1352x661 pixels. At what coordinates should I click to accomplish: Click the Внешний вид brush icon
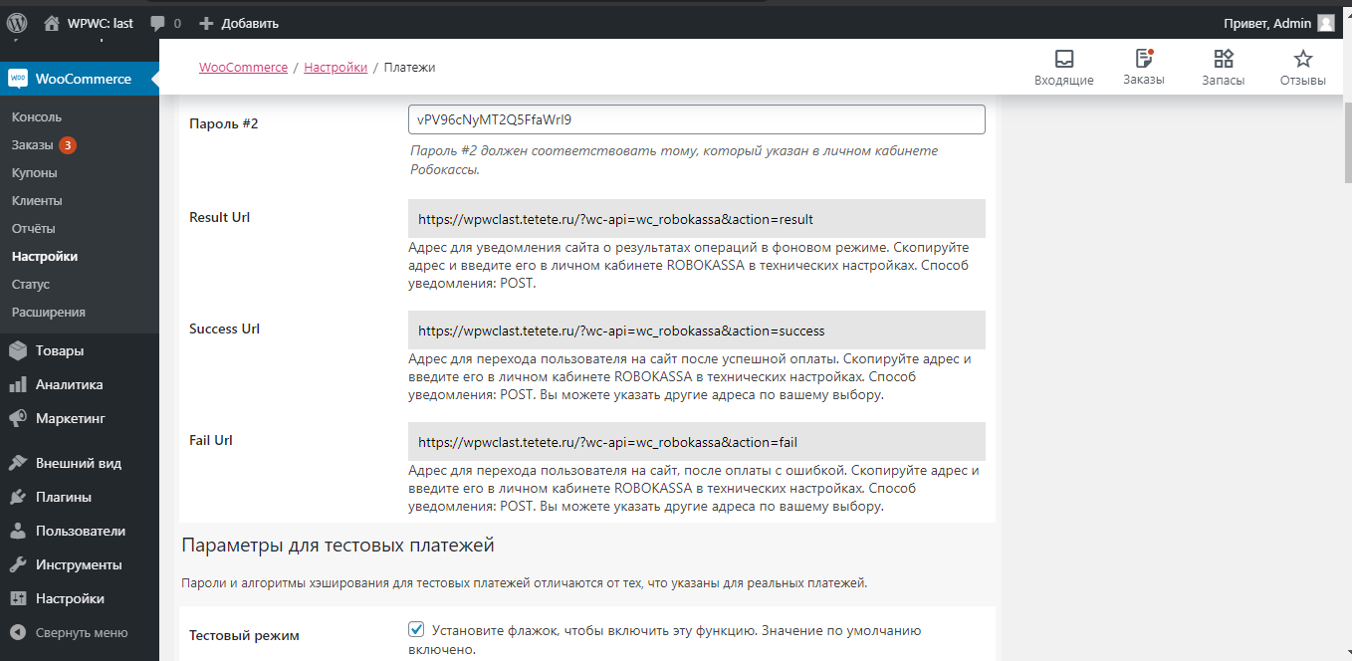(18, 463)
